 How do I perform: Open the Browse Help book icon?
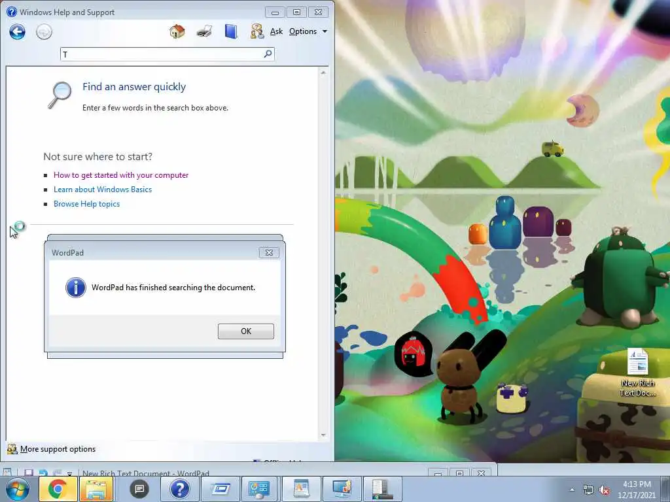pyautogui.click(x=231, y=31)
